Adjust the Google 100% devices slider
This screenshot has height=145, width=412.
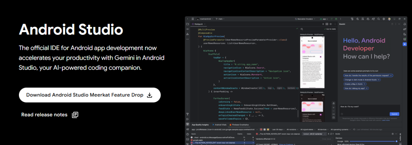pos(373,141)
